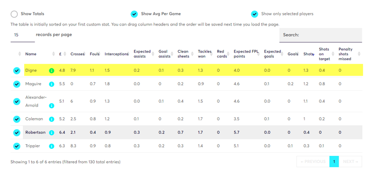This screenshot has height=180, width=373.
Task: Select the Show Totals radio option
Action: click(x=14, y=14)
